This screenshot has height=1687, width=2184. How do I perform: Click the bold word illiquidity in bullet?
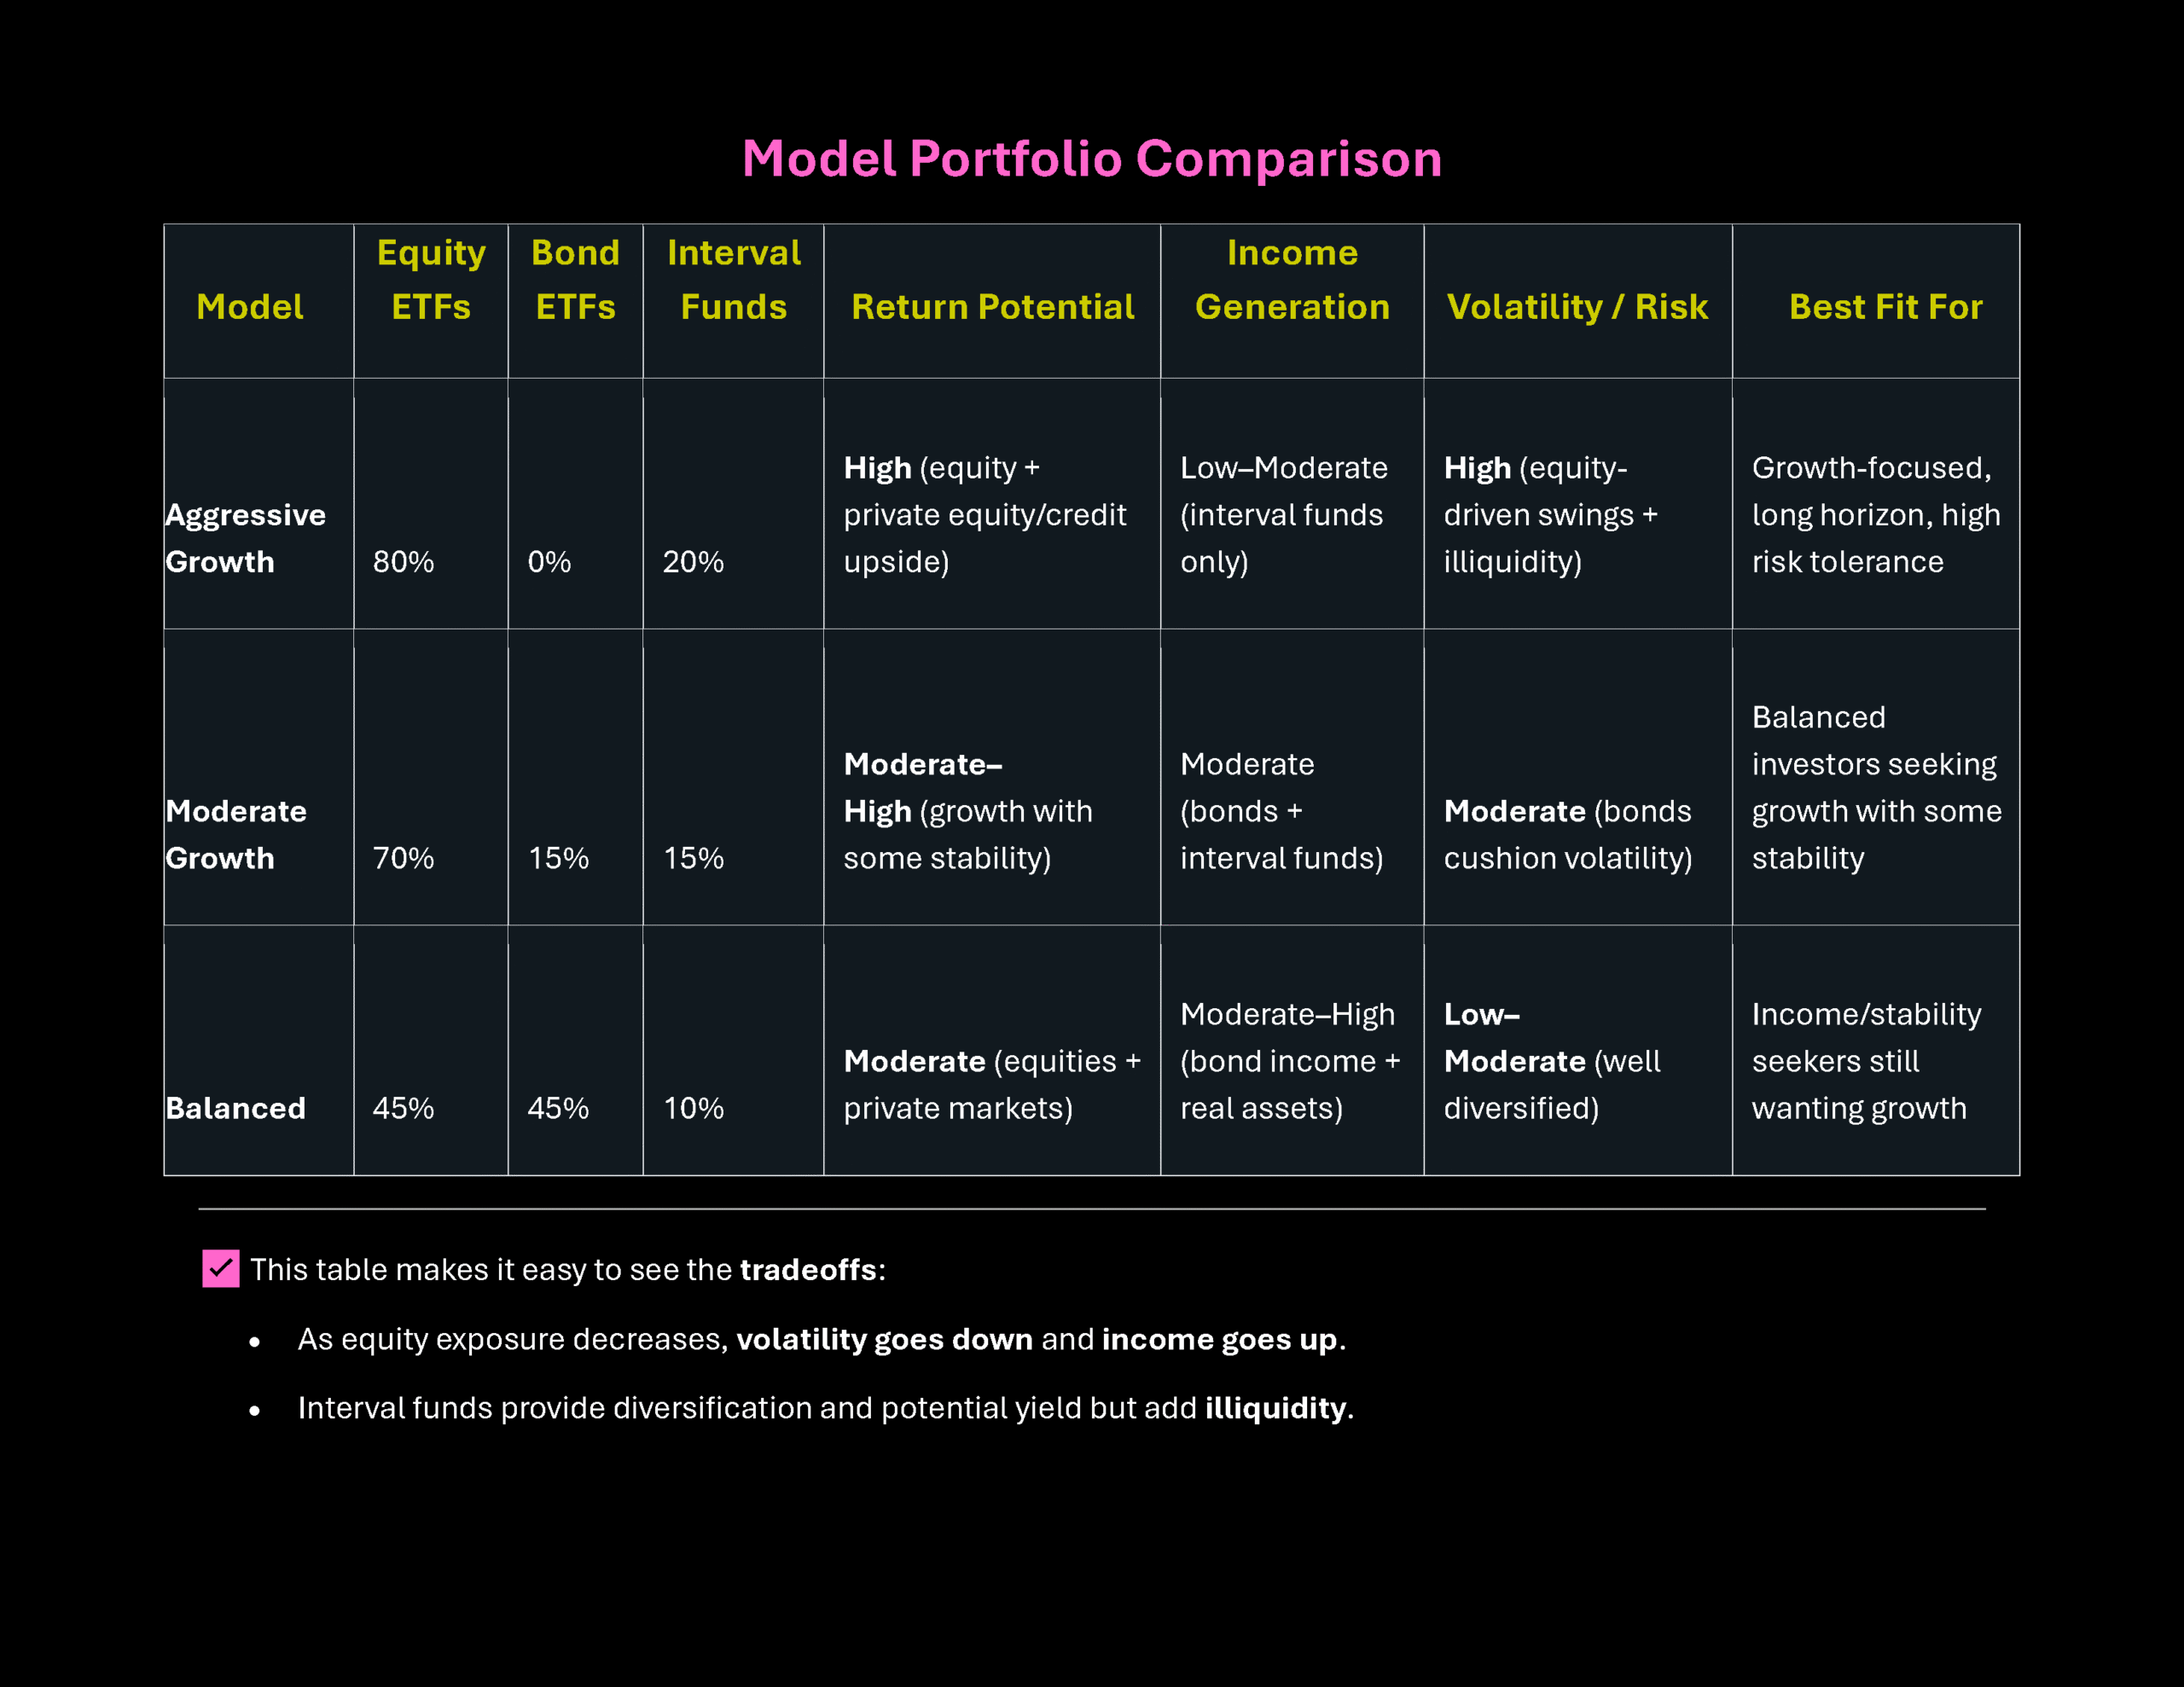coord(1275,1408)
